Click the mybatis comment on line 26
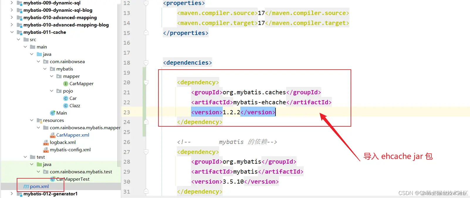The image size is (470, 198). point(227,142)
